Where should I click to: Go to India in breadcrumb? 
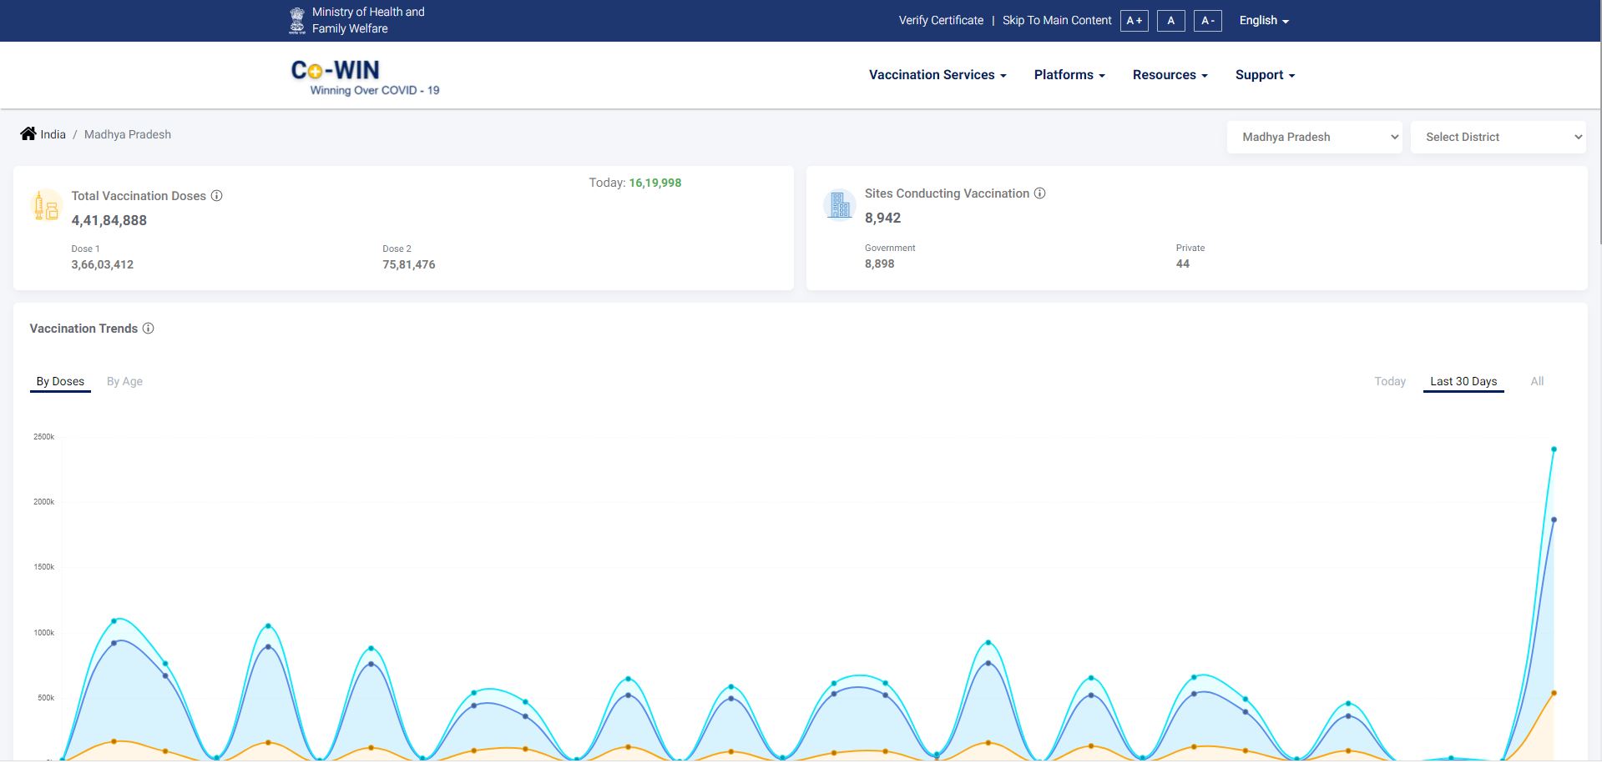tap(53, 134)
